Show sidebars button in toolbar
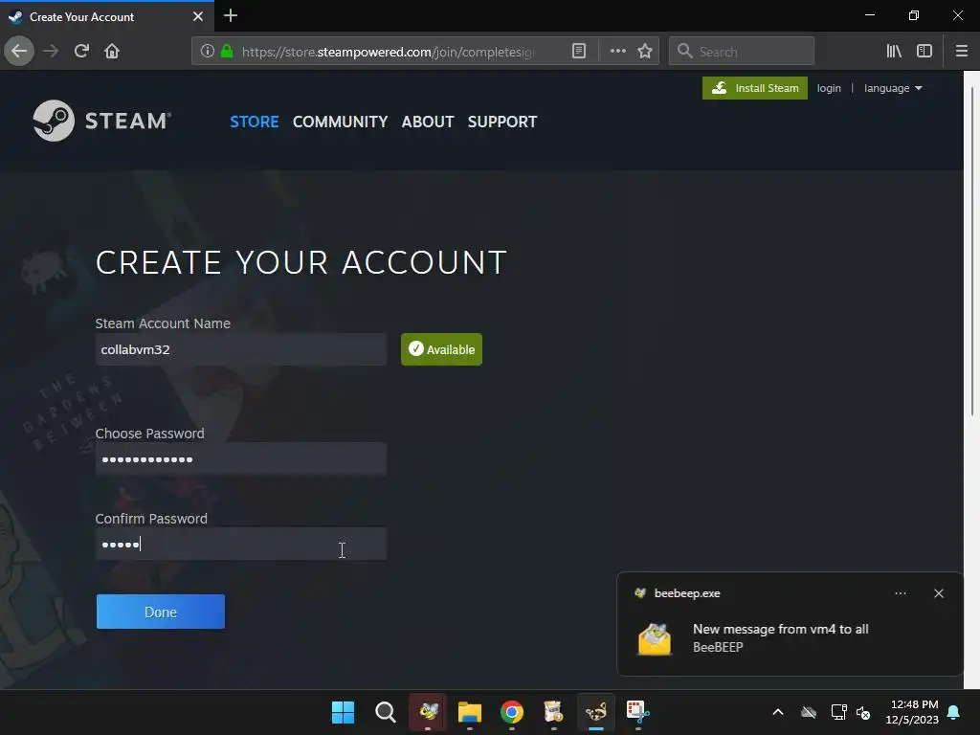The width and height of the screenshot is (980, 735). (924, 52)
